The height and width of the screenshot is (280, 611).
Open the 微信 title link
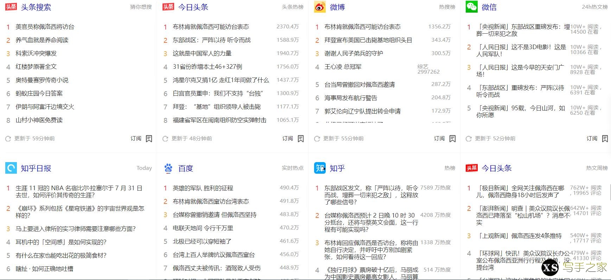click(x=489, y=7)
